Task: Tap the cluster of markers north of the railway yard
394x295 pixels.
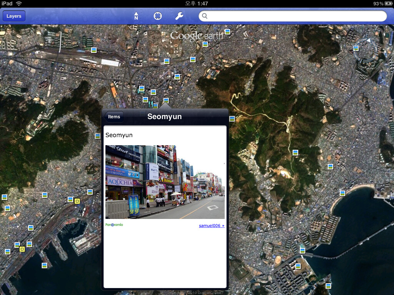Action: [93, 50]
